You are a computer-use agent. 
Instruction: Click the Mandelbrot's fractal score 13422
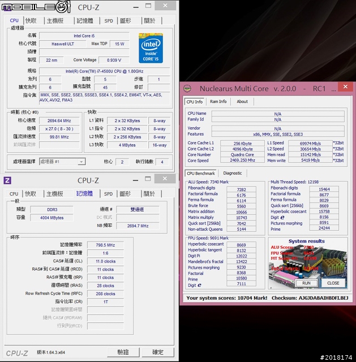pyautogui.click(x=241, y=261)
